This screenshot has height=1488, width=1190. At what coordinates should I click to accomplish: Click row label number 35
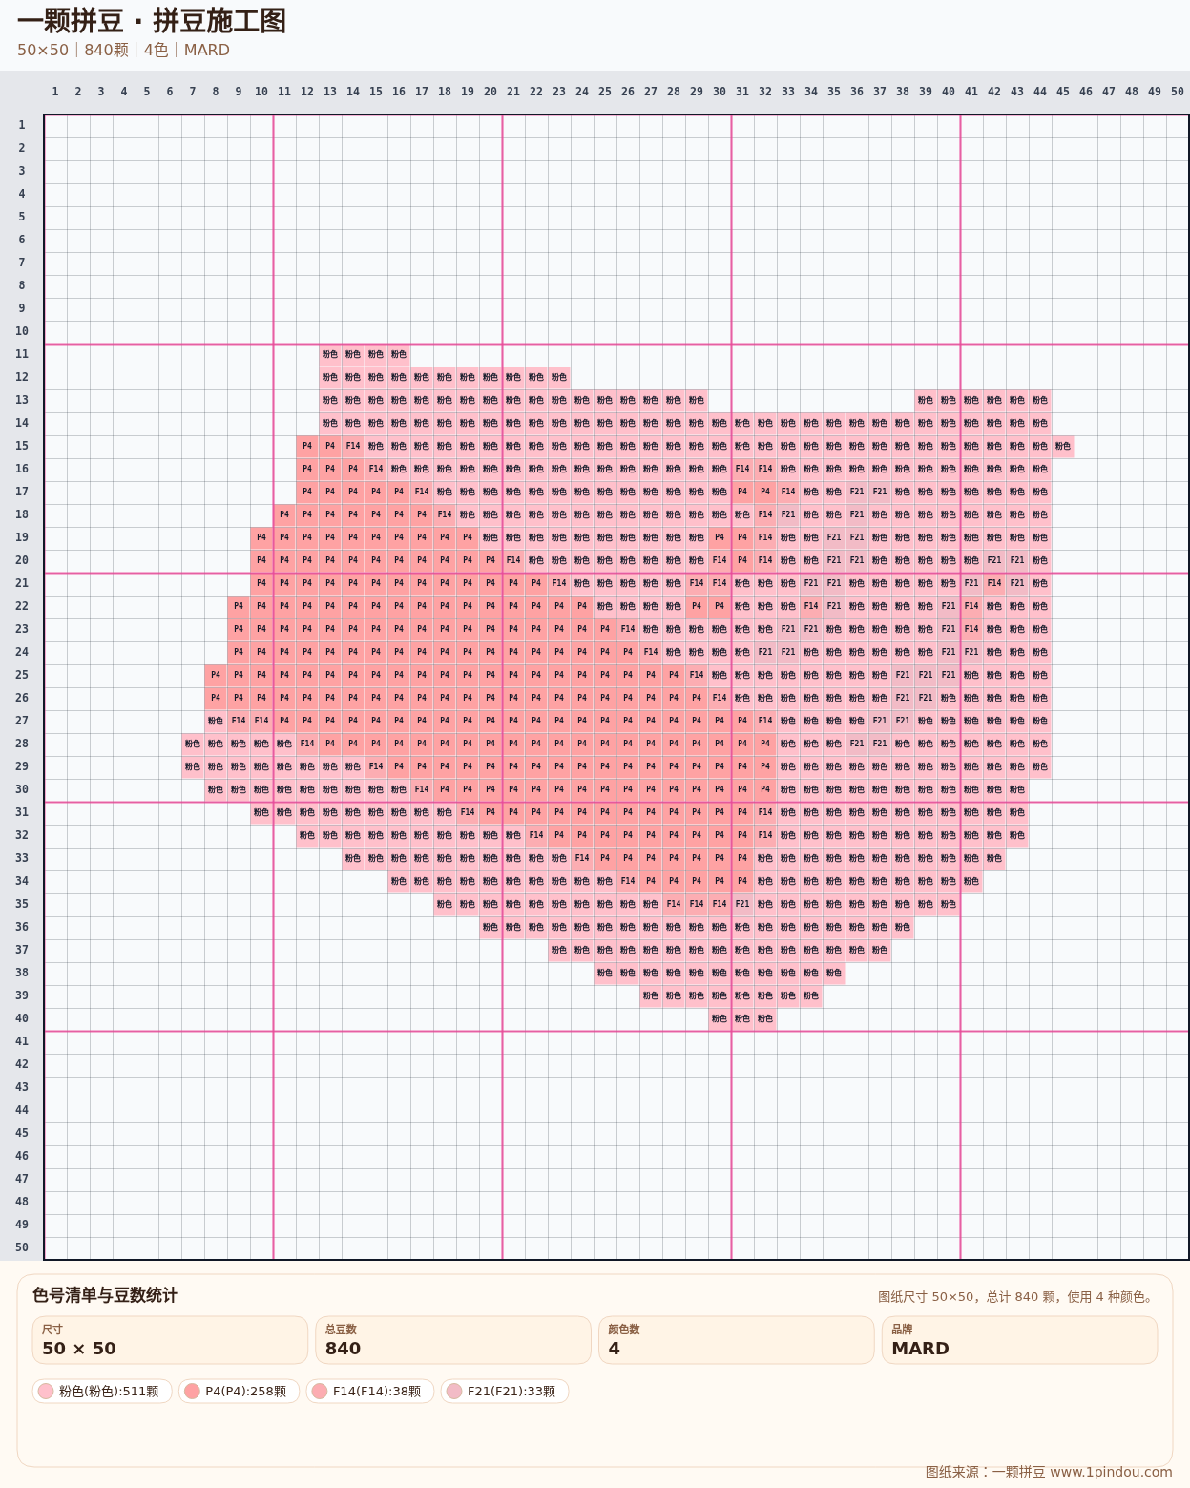(21, 904)
